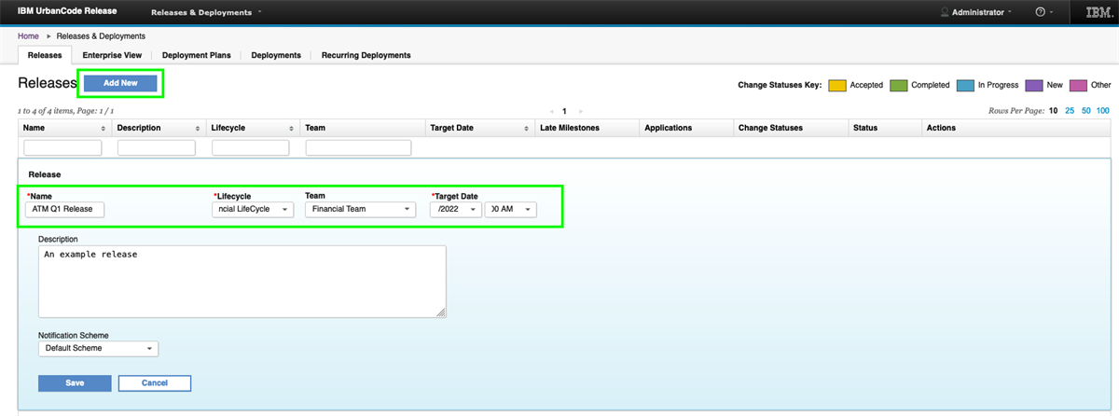Switch to the Deployments tab

coord(276,55)
